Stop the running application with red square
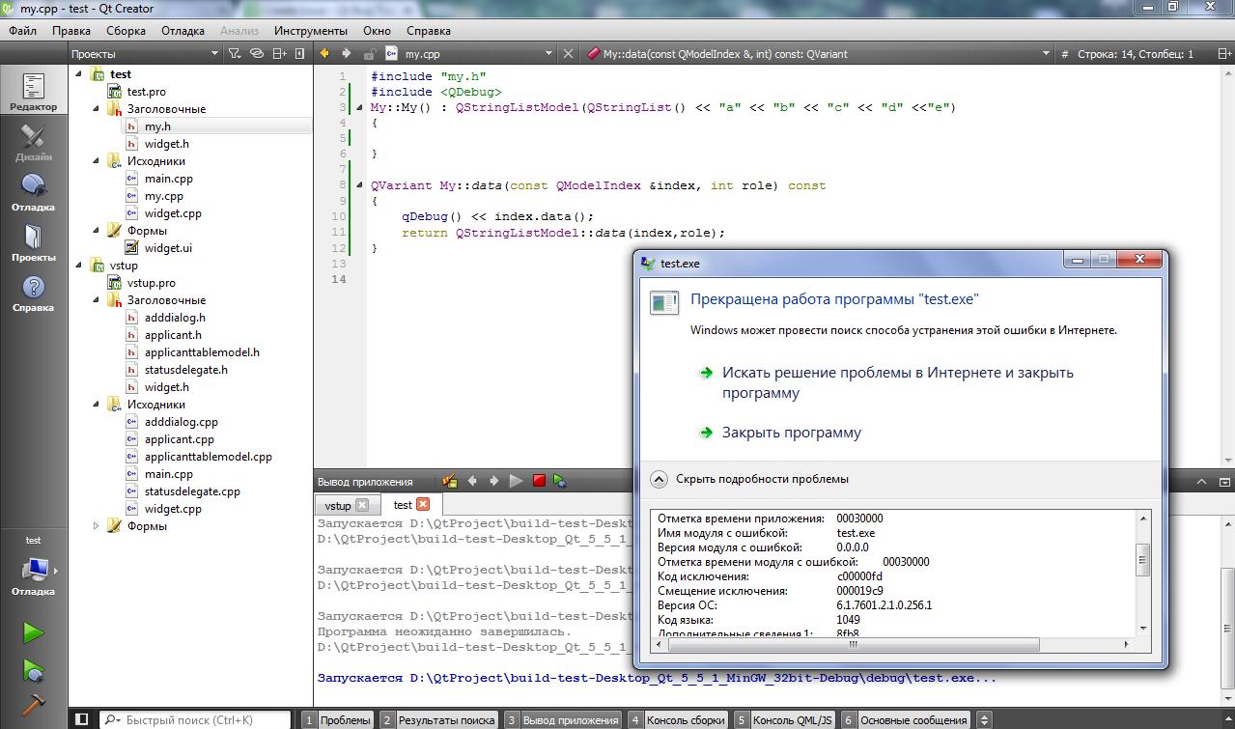This screenshot has height=729, width=1235. click(539, 481)
